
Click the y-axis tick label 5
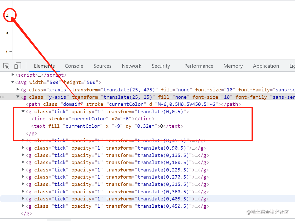(7, 34)
